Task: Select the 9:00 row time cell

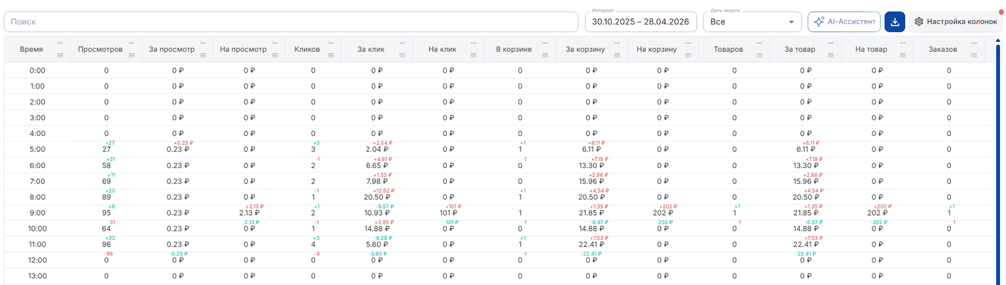Action: [37, 212]
